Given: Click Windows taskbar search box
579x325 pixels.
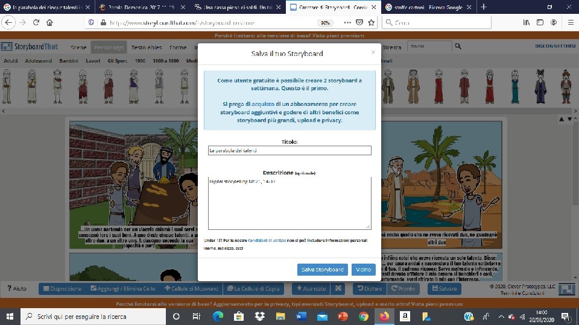Looking at the screenshot, I should [x=93, y=317].
